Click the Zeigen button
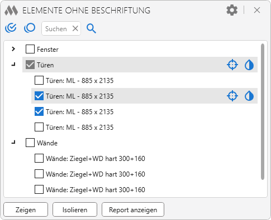This screenshot has width=271, height=220. (26, 209)
